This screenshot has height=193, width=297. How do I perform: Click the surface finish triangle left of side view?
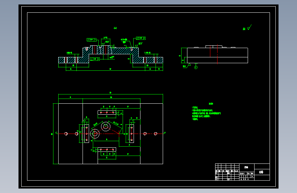[x=189, y=65]
